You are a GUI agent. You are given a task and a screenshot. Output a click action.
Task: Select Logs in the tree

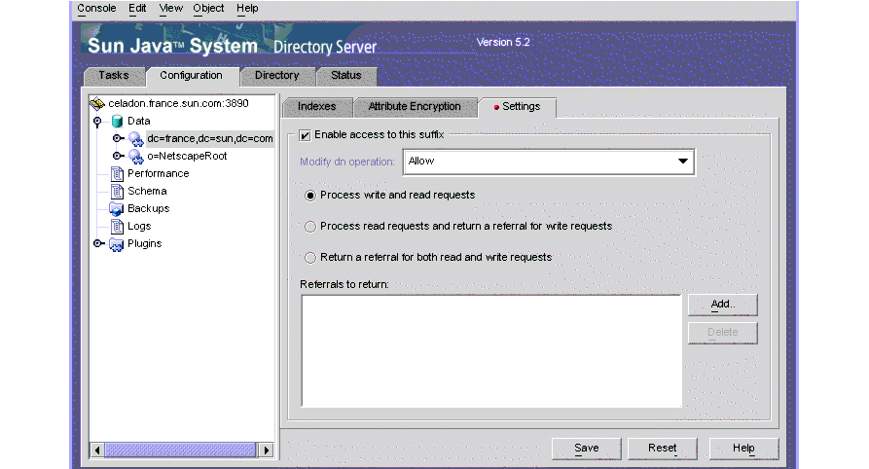click(139, 226)
